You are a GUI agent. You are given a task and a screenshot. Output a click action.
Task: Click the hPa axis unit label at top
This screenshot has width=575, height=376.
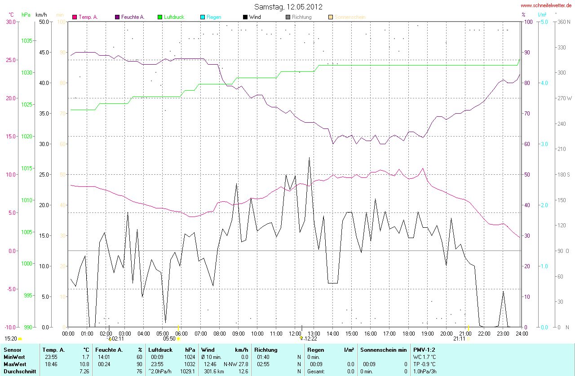tap(26, 14)
